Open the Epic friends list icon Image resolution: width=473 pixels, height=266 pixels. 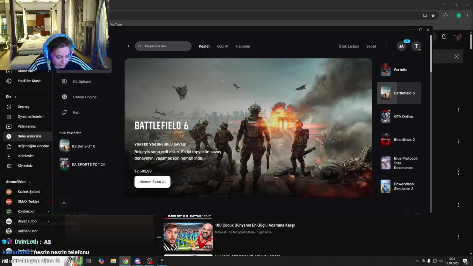click(x=401, y=46)
